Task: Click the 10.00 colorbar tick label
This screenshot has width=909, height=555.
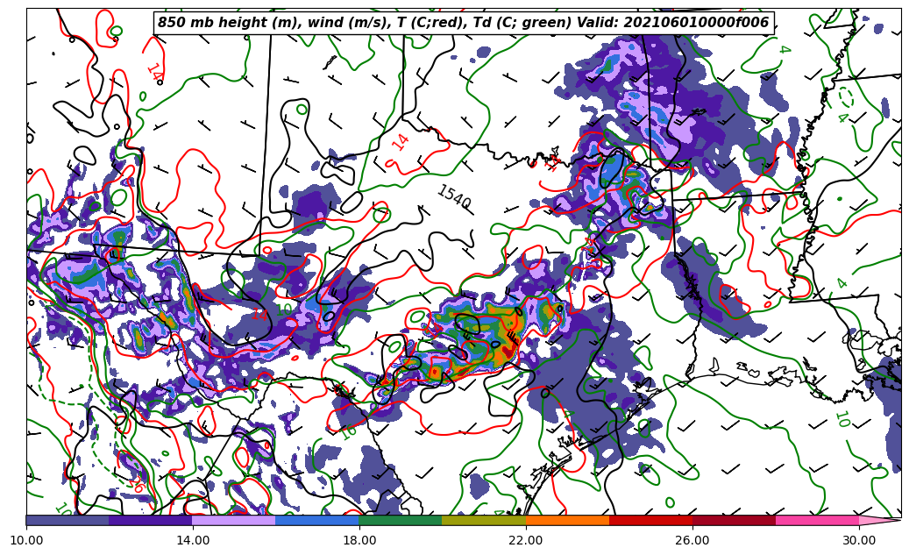Action: [26, 540]
